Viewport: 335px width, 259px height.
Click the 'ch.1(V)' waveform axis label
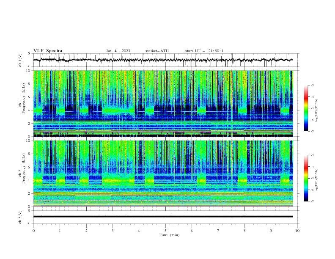tap(20, 60)
